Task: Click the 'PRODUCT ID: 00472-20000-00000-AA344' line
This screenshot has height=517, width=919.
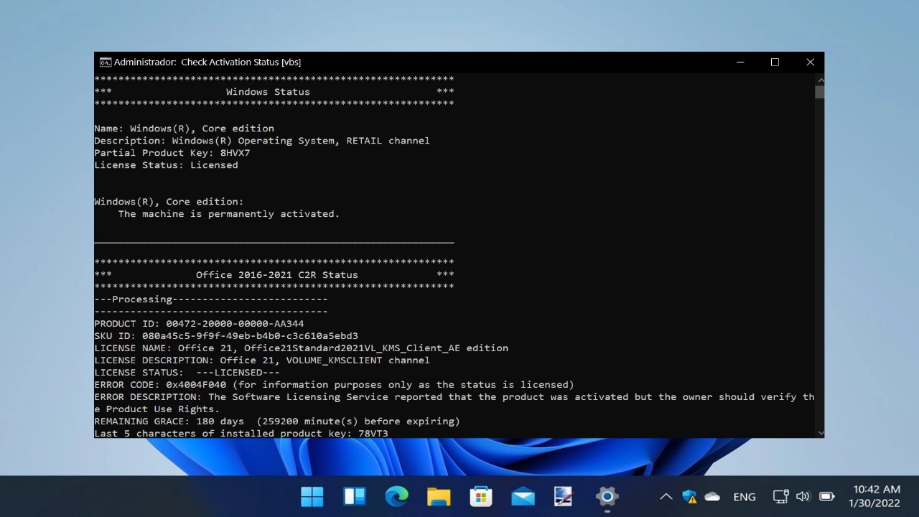Action: click(x=199, y=324)
